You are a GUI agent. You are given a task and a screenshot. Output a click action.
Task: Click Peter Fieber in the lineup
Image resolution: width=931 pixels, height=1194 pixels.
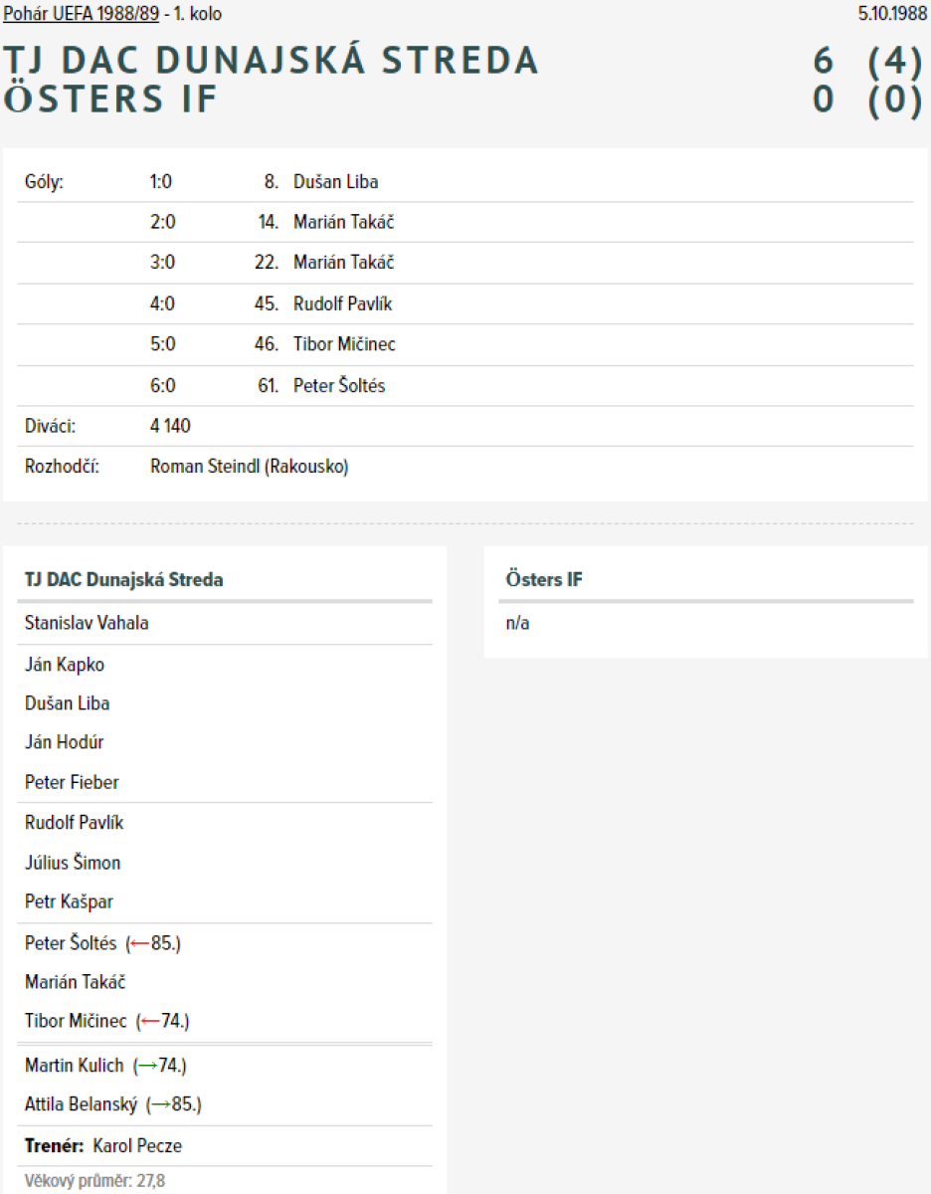[72, 783]
